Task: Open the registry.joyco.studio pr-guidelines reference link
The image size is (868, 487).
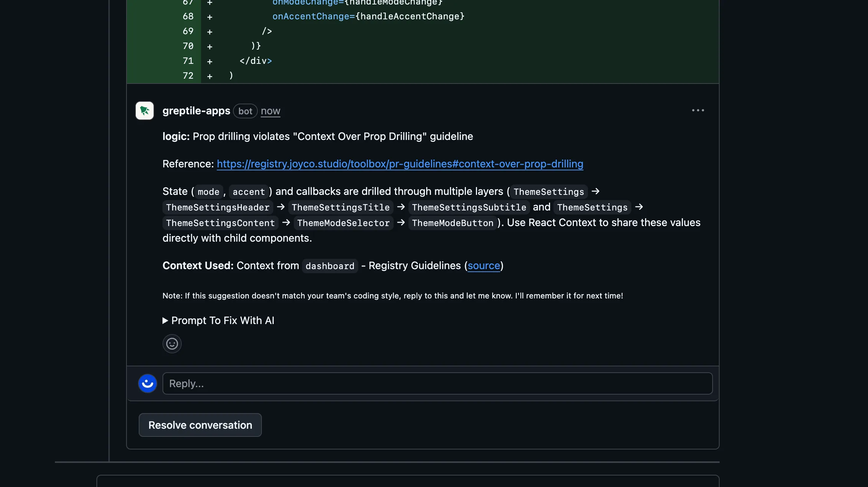Action: [400, 164]
